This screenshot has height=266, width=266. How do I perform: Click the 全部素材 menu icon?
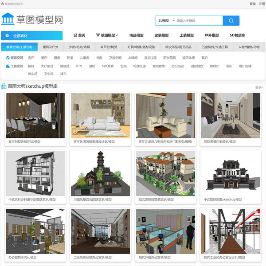[x=7, y=36]
